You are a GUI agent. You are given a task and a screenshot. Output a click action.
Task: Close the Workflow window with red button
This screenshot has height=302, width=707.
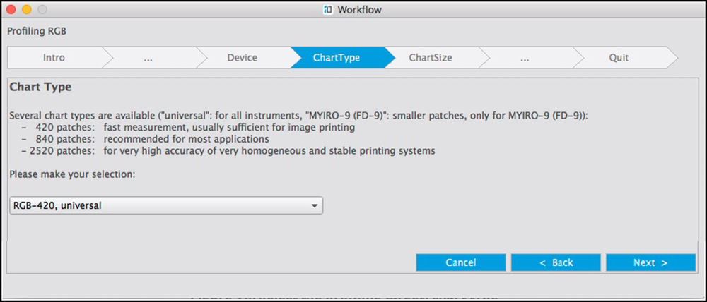click(x=12, y=11)
